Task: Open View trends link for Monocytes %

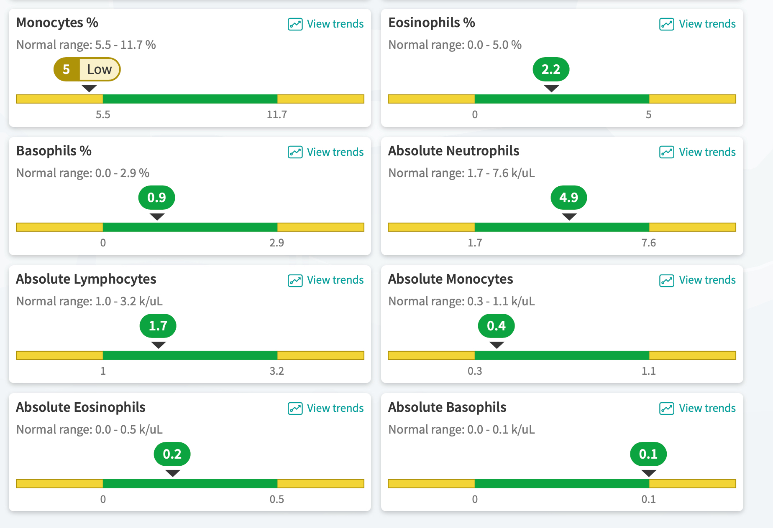Action: [x=335, y=24]
